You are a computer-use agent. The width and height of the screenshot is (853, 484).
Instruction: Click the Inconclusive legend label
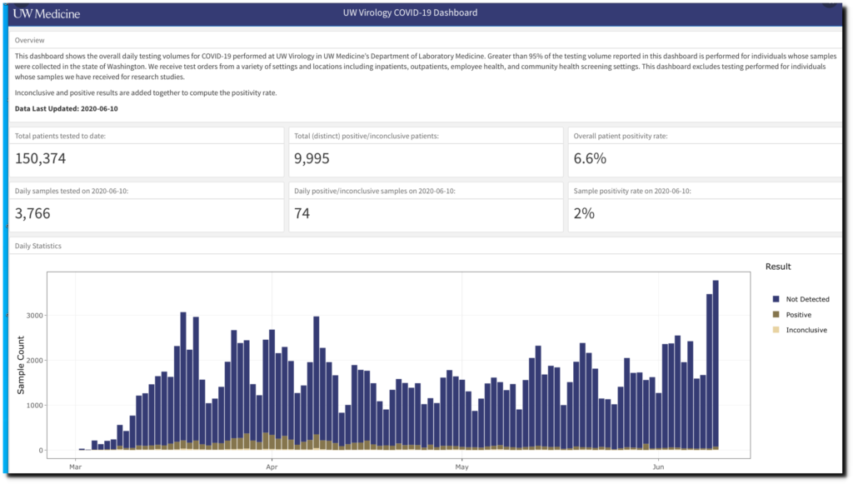pos(806,330)
